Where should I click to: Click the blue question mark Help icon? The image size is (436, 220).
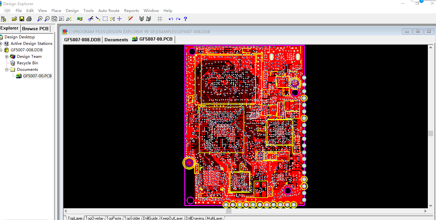click(x=185, y=19)
